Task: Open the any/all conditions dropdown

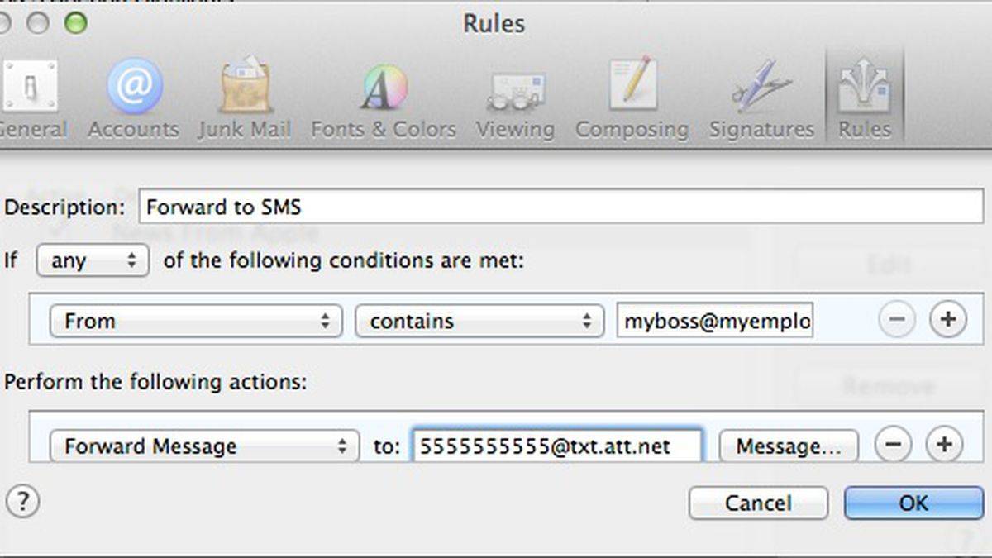Action: pos(93,261)
